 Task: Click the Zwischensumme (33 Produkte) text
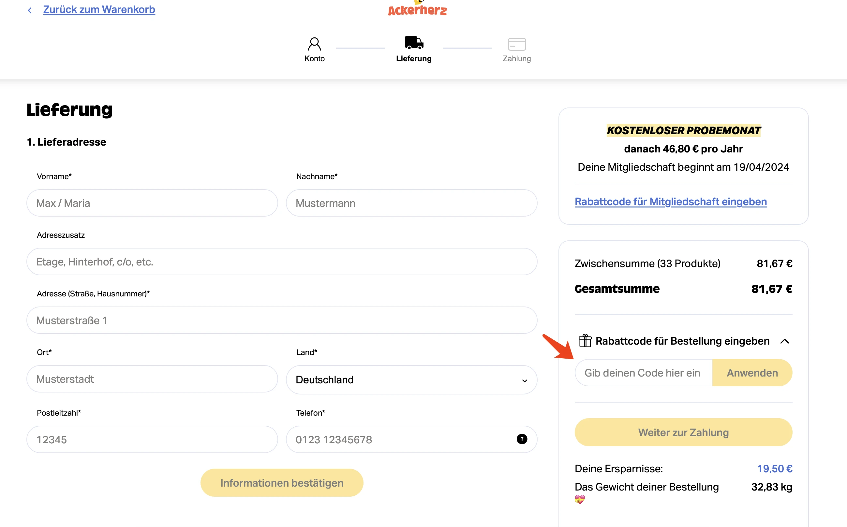pos(647,263)
